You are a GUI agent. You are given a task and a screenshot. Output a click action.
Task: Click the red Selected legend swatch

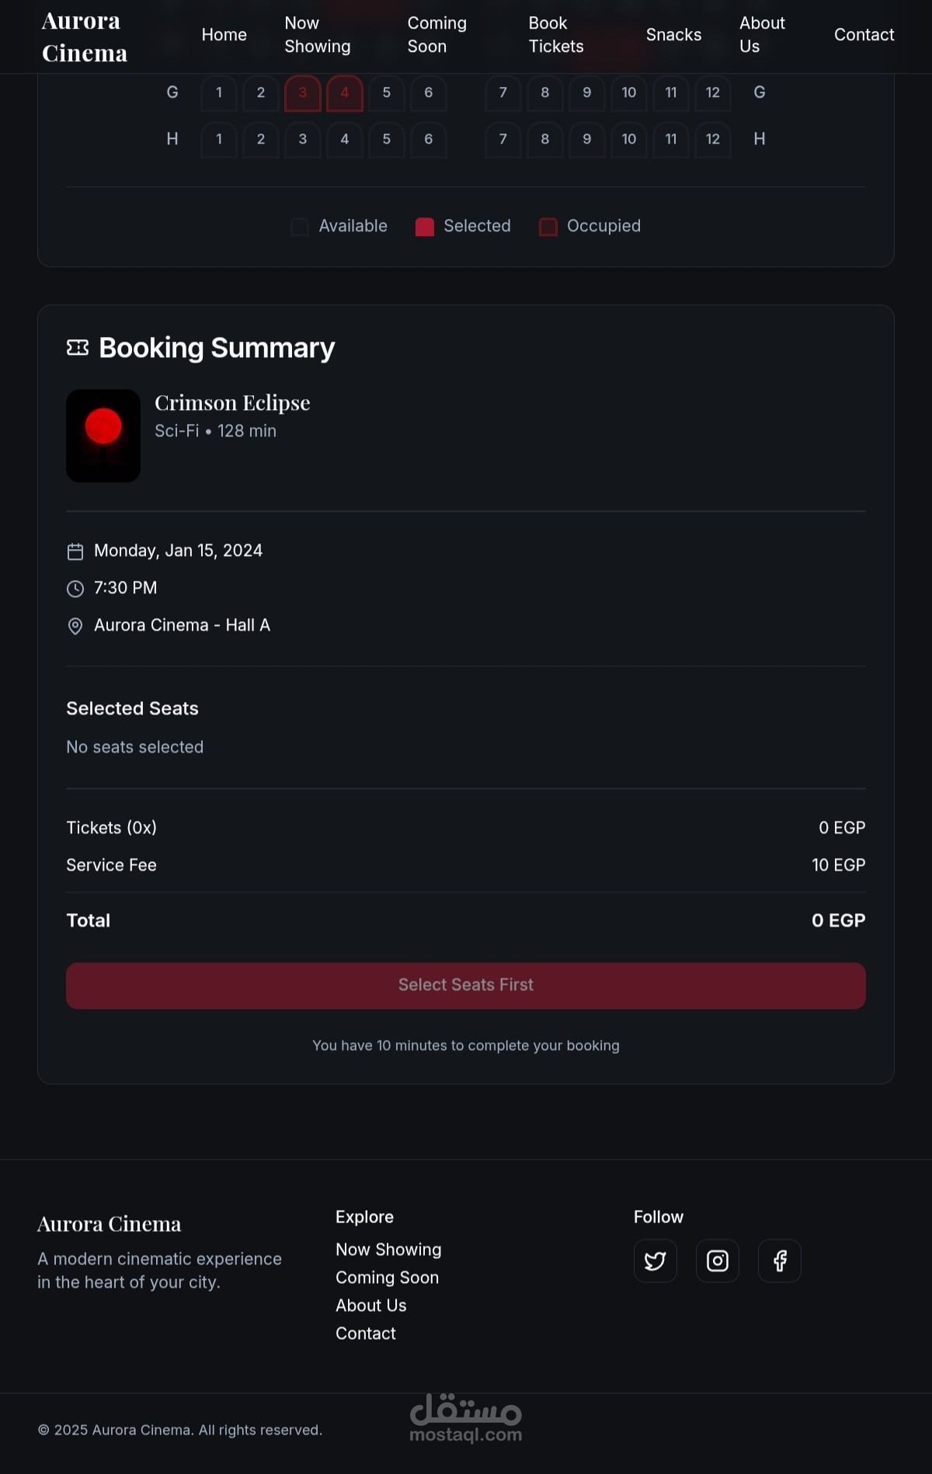[425, 227]
